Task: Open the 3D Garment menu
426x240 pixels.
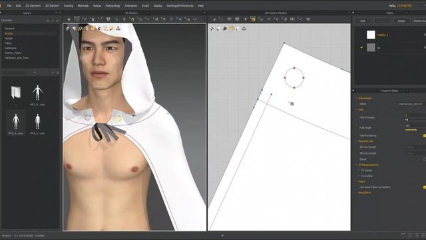Action: coord(33,6)
